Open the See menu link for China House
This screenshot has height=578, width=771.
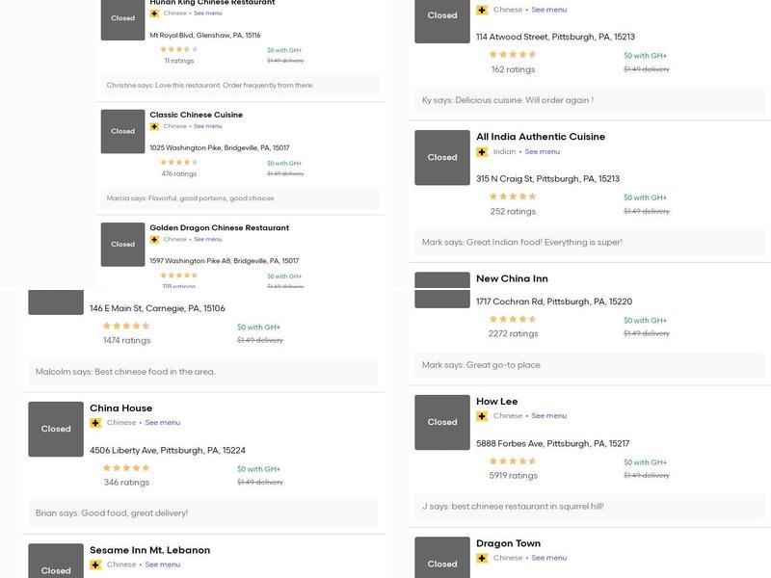coord(162,423)
